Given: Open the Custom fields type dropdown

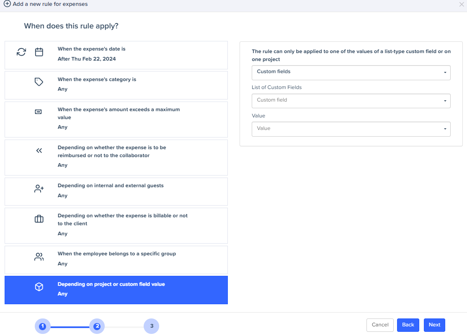Looking at the screenshot, I should click(351, 72).
